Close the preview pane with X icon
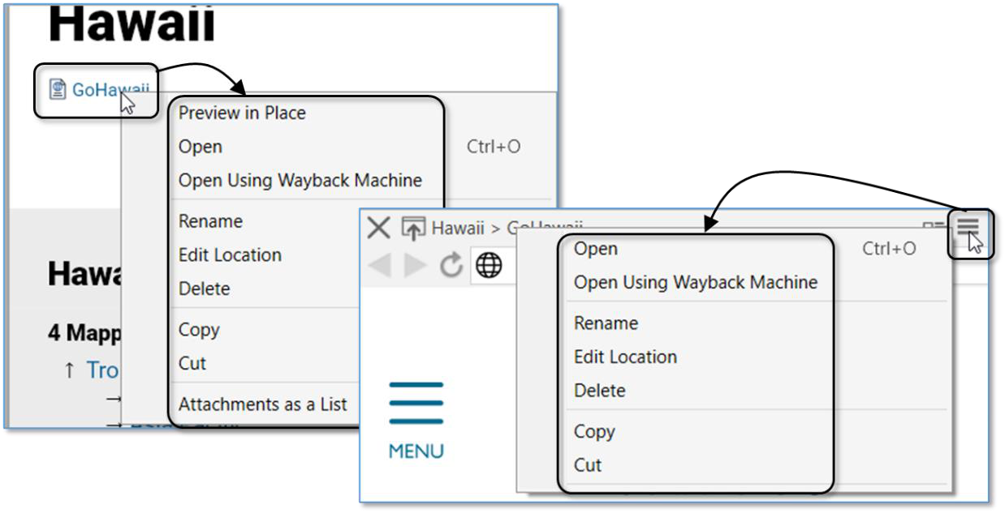The image size is (1005, 513). coord(378,228)
